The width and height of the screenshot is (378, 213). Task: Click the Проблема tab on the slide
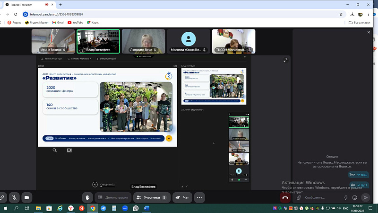pyautogui.click(x=60, y=138)
